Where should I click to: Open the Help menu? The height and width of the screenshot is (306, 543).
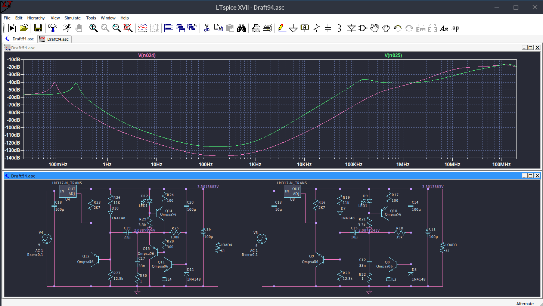124,18
